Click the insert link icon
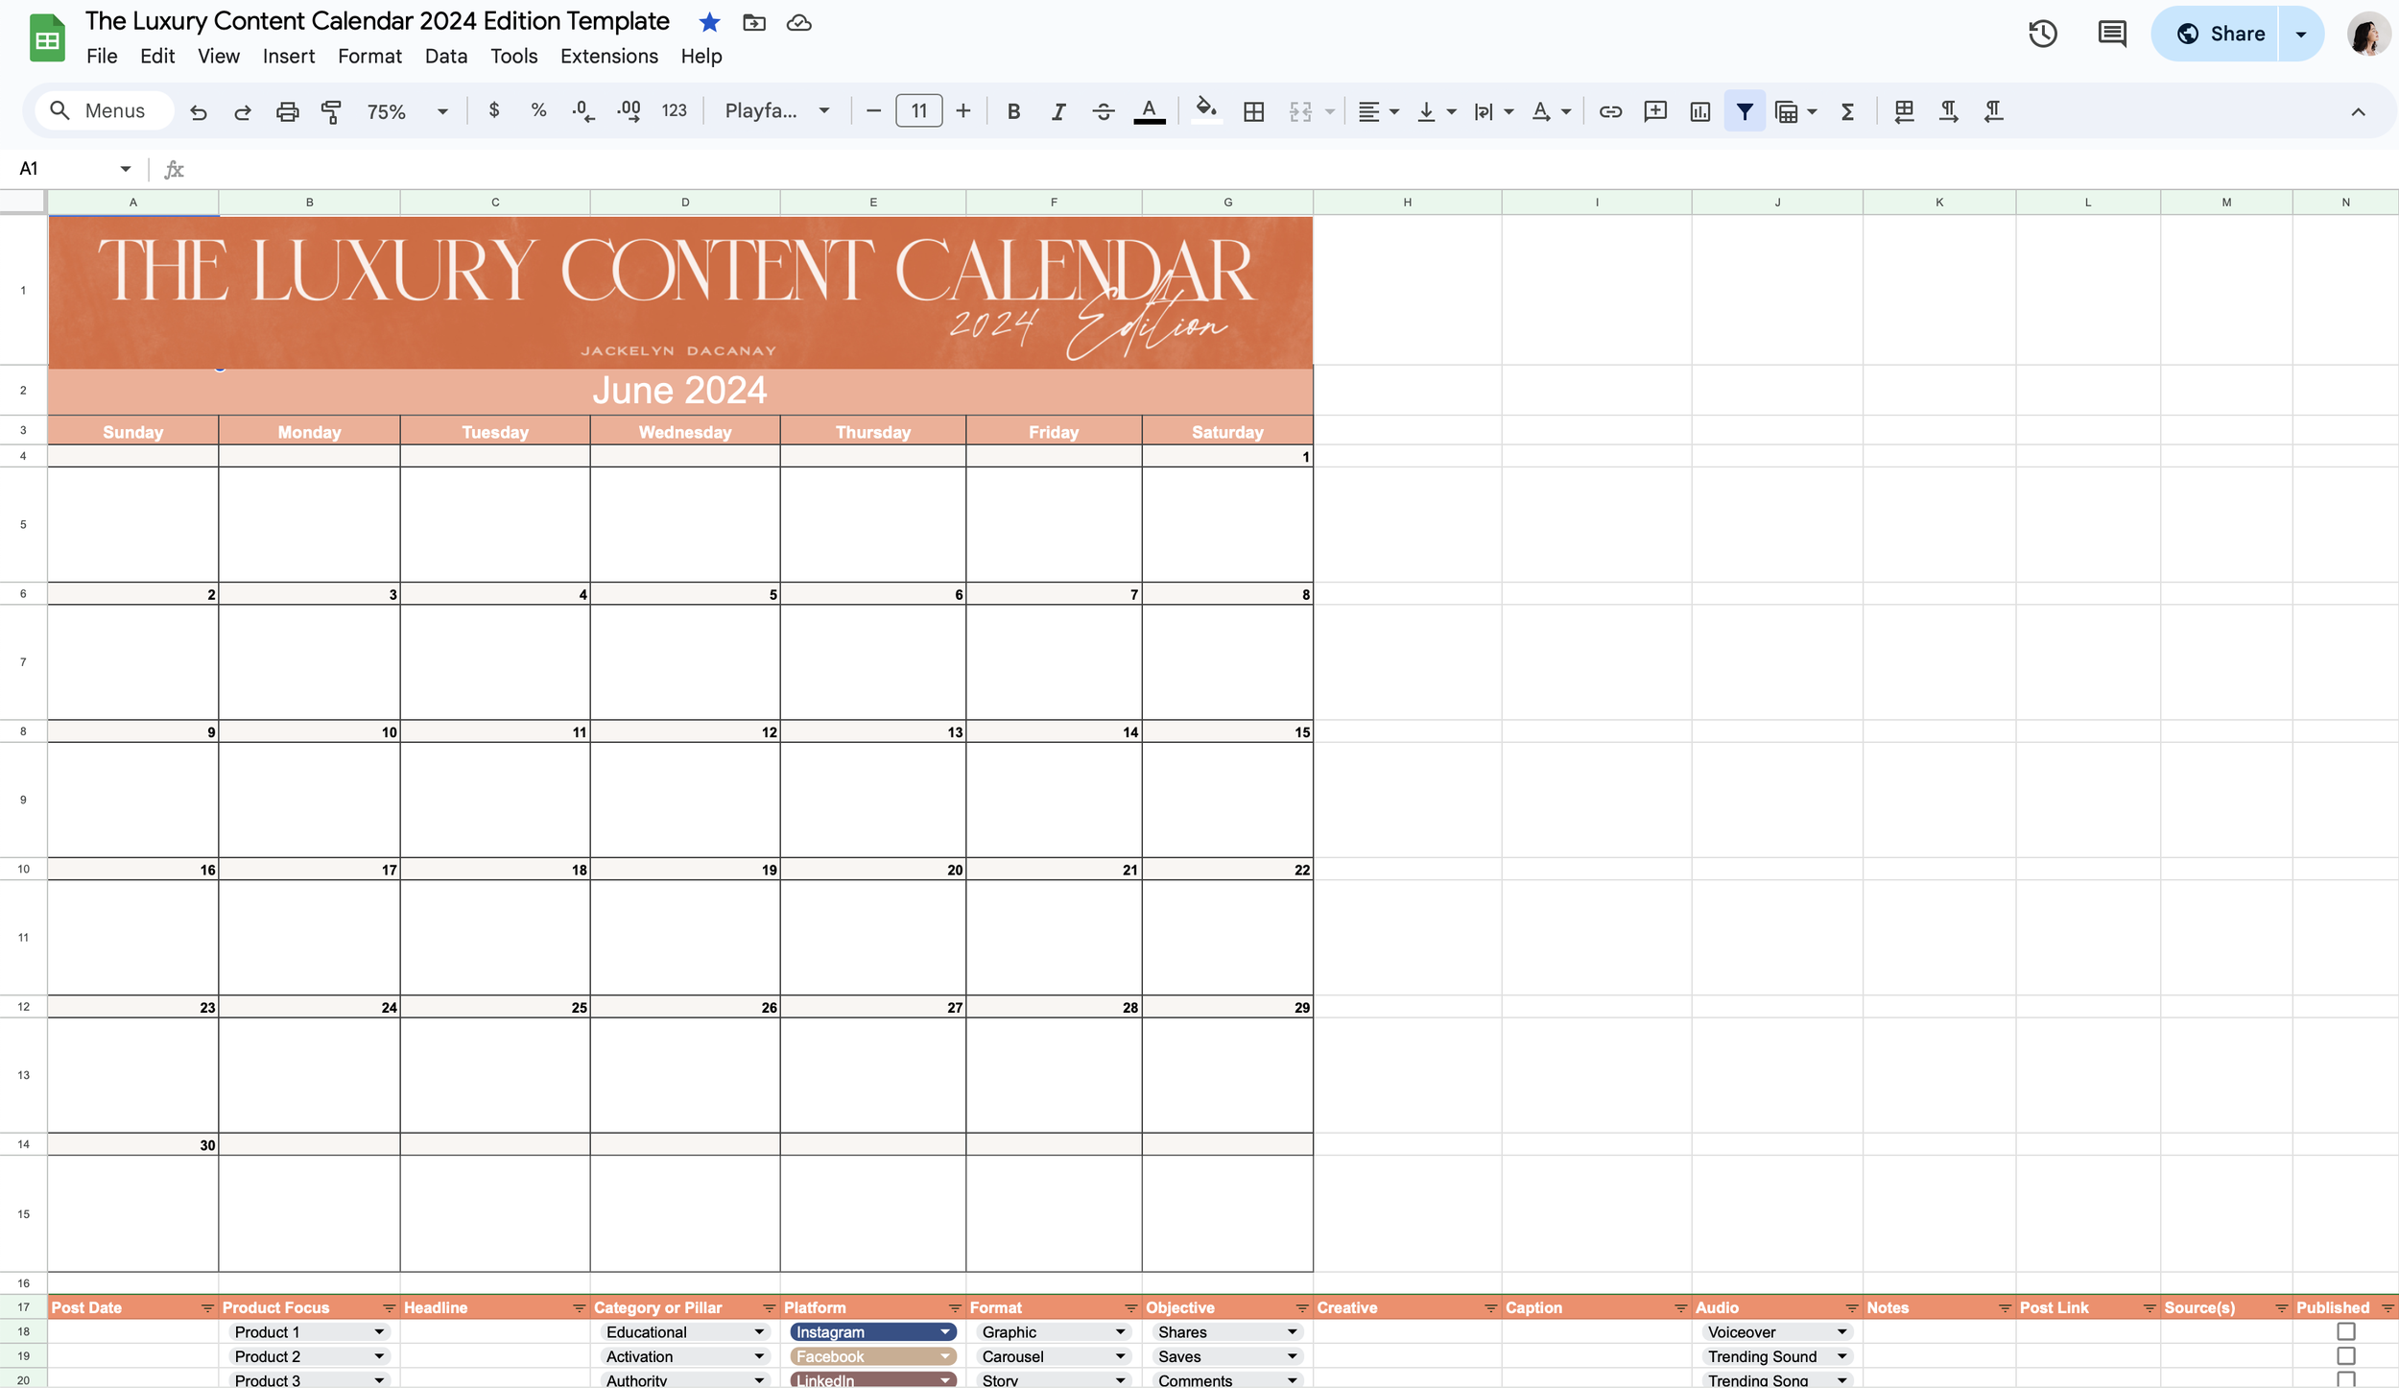 pyautogui.click(x=1610, y=111)
